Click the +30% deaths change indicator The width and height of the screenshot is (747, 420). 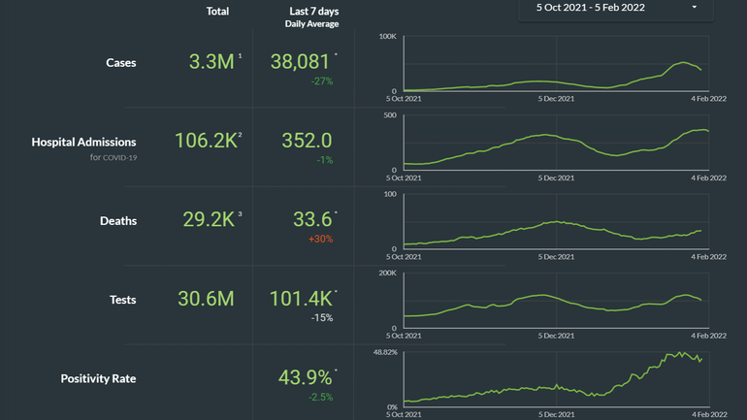(x=321, y=239)
